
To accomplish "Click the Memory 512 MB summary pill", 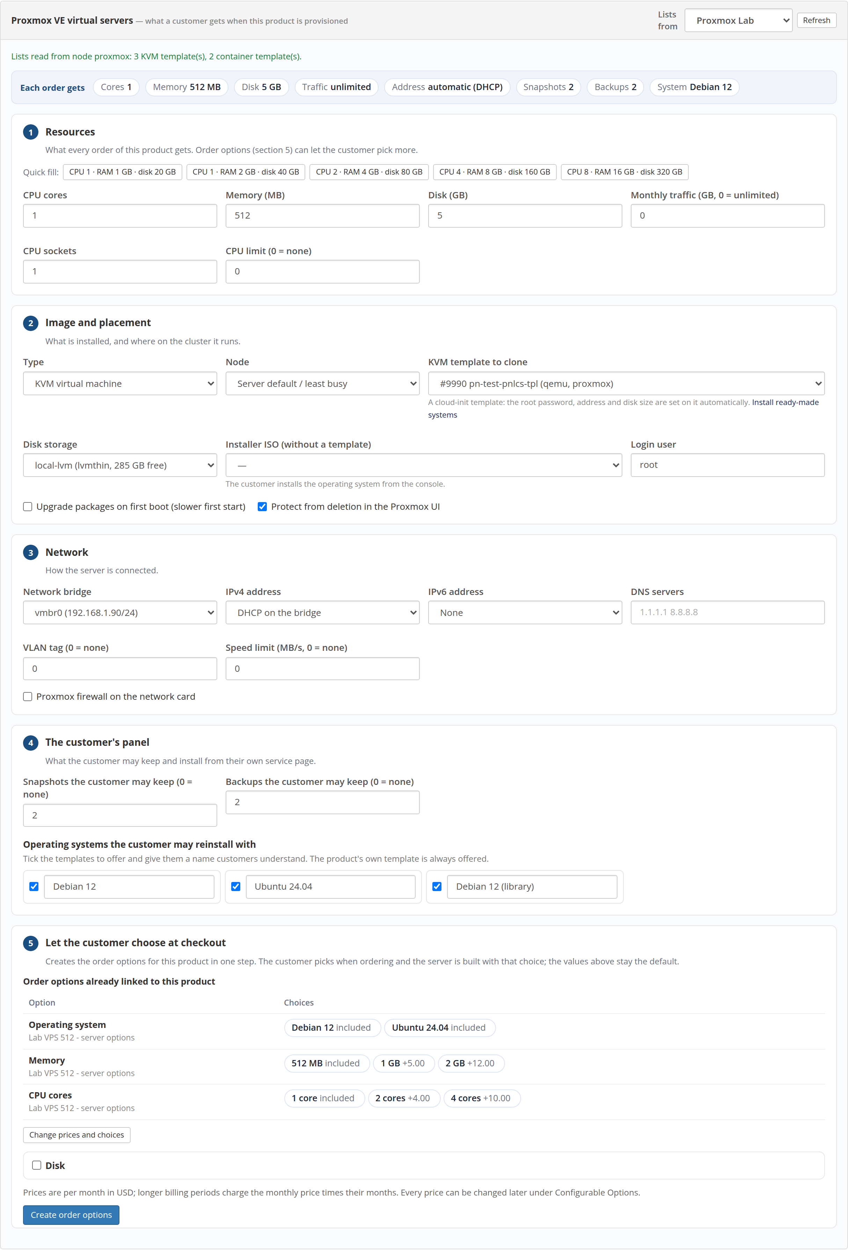I will pyautogui.click(x=187, y=87).
